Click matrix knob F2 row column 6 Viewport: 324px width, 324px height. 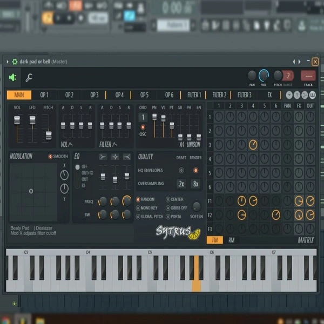coord(276,215)
